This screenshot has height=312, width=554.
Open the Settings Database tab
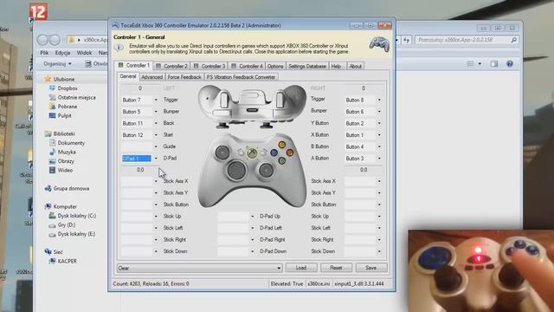[x=307, y=66]
